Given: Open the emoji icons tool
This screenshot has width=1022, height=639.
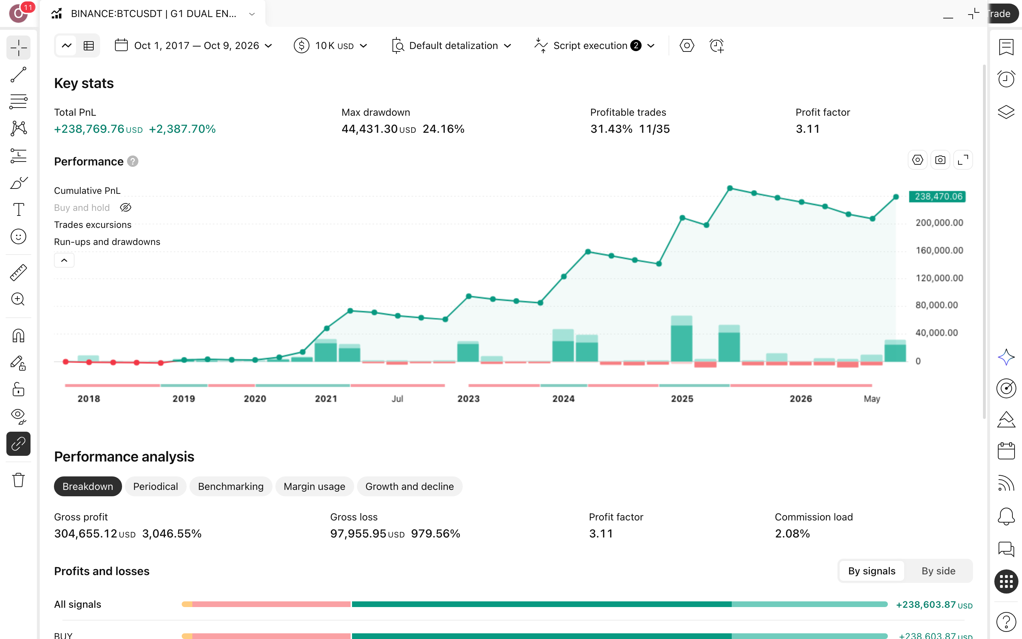Looking at the screenshot, I should point(18,237).
